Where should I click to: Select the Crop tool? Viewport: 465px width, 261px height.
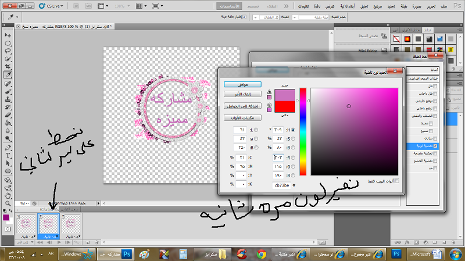coord(9,67)
